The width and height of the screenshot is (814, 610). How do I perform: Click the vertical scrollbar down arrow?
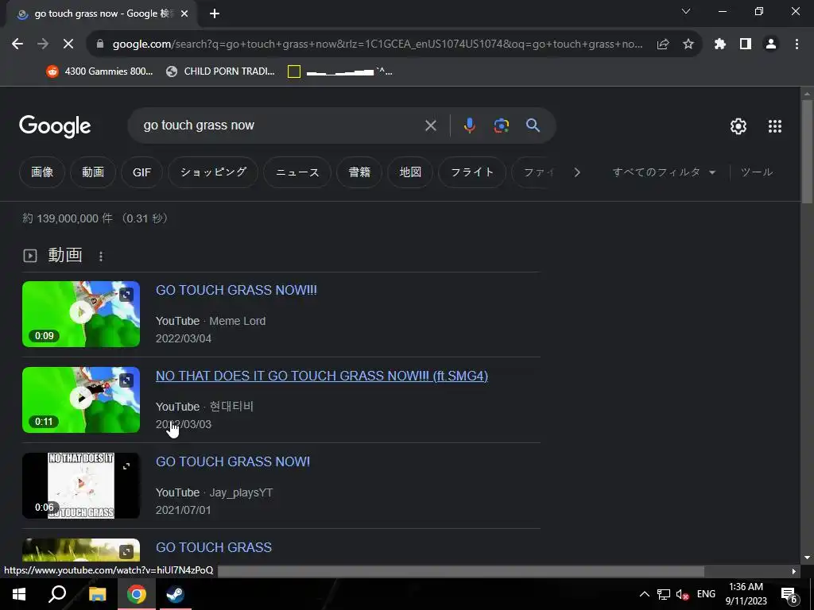coord(807,558)
